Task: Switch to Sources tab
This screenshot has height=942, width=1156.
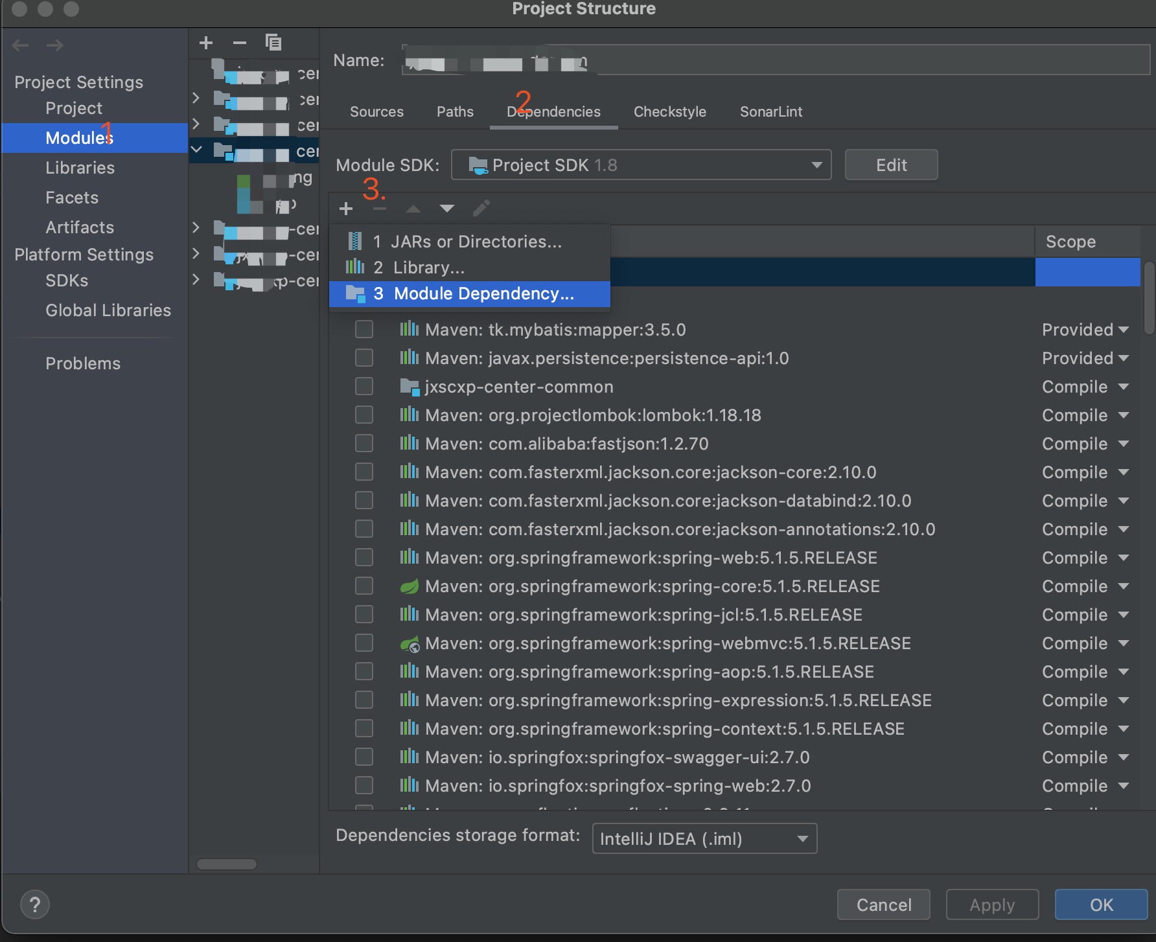Action: pyautogui.click(x=376, y=111)
